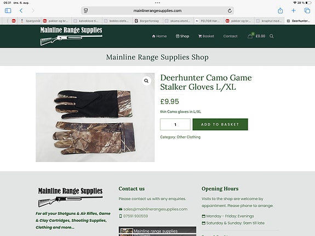Select 'thin Camo gloves in L/XL' description
The height and width of the screenshot is (236, 315).
click(x=180, y=112)
